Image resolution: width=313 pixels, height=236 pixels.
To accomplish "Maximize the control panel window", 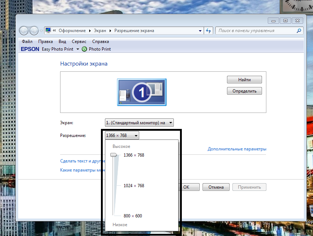I will 285,20.
